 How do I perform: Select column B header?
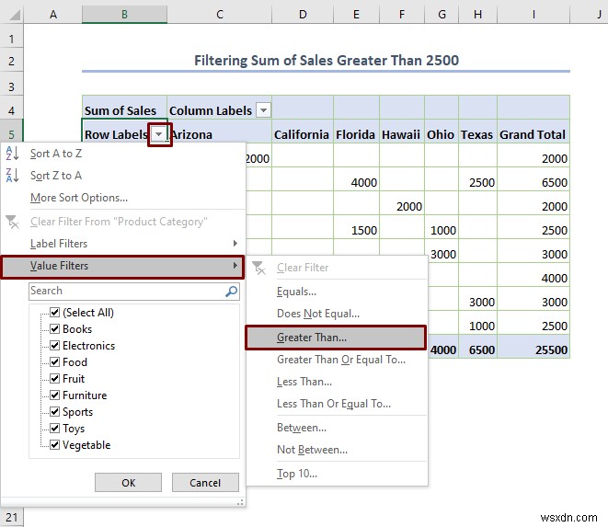coord(124,15)
